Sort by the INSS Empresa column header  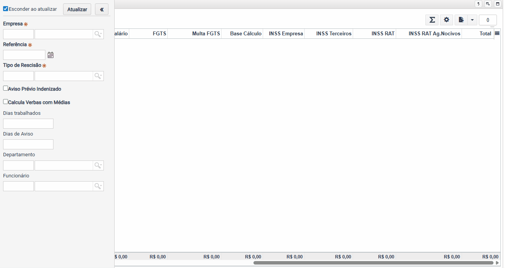tap(283, 33)
